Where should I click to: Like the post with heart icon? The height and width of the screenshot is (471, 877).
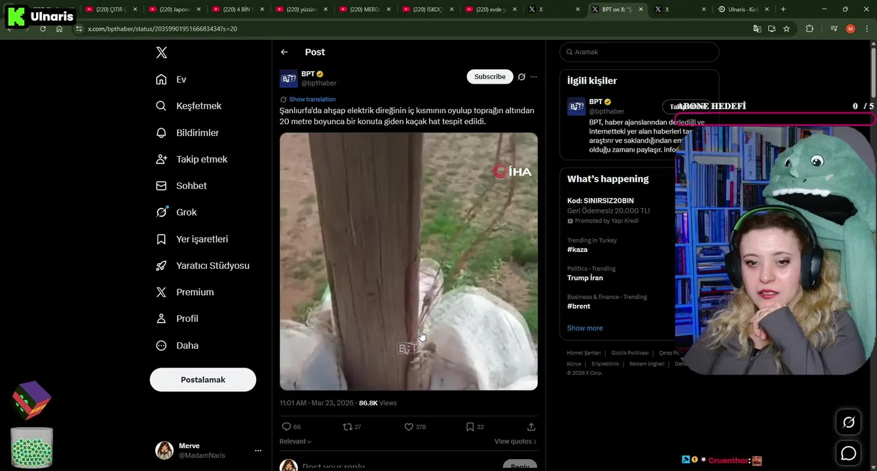coord(409,427)
